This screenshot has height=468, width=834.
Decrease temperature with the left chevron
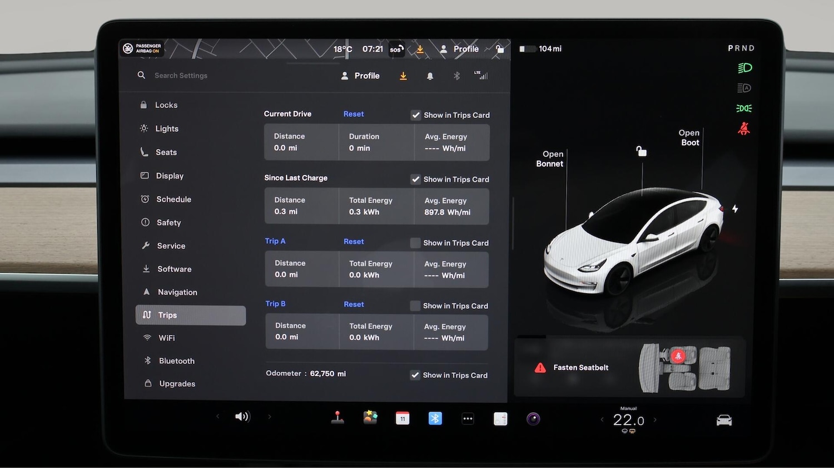click(602, 420)
